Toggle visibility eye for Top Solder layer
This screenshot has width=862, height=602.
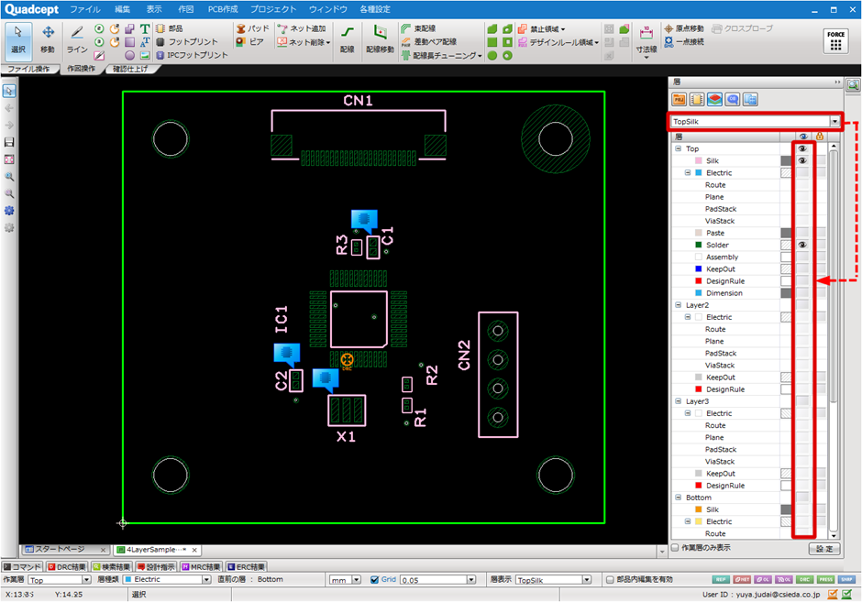point(802,245)
